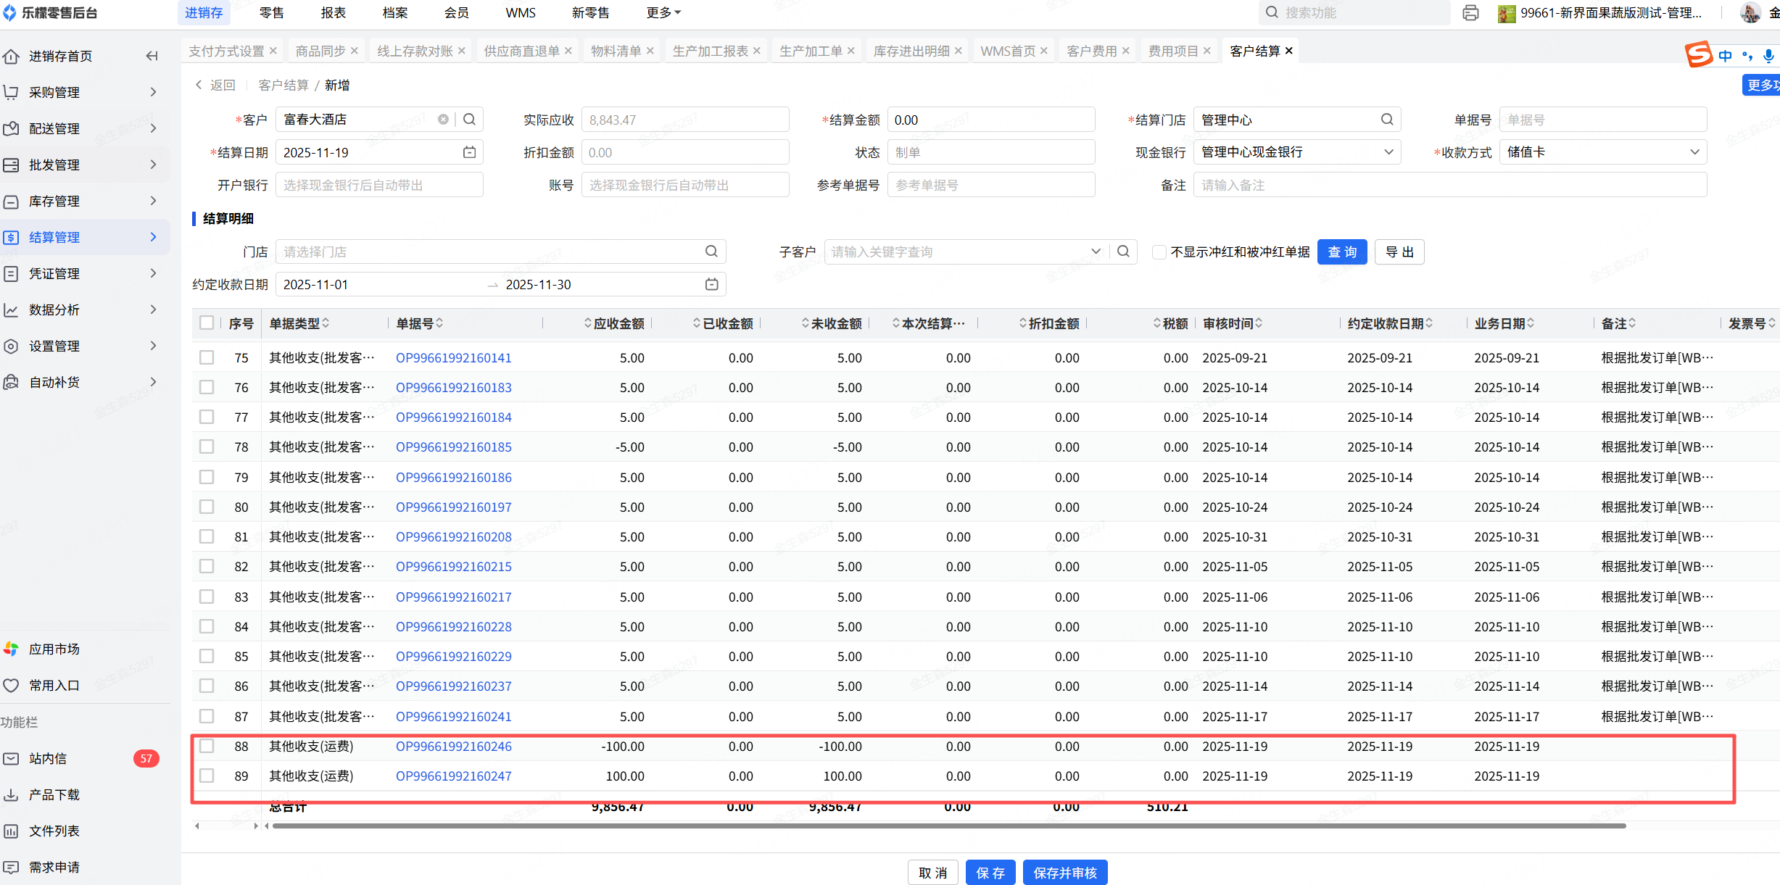This screenshot has height=885, width=1780.
Task: Click the sub-customer search icon button
Action: (1123, 252)
